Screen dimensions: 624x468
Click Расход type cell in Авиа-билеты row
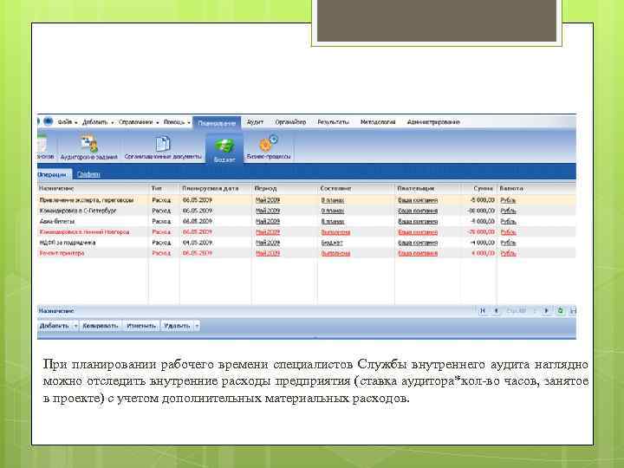pos(161,221)
